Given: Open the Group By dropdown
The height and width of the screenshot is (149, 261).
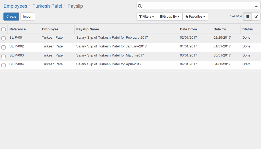Looking at the screenshot, I should point(170,17).
